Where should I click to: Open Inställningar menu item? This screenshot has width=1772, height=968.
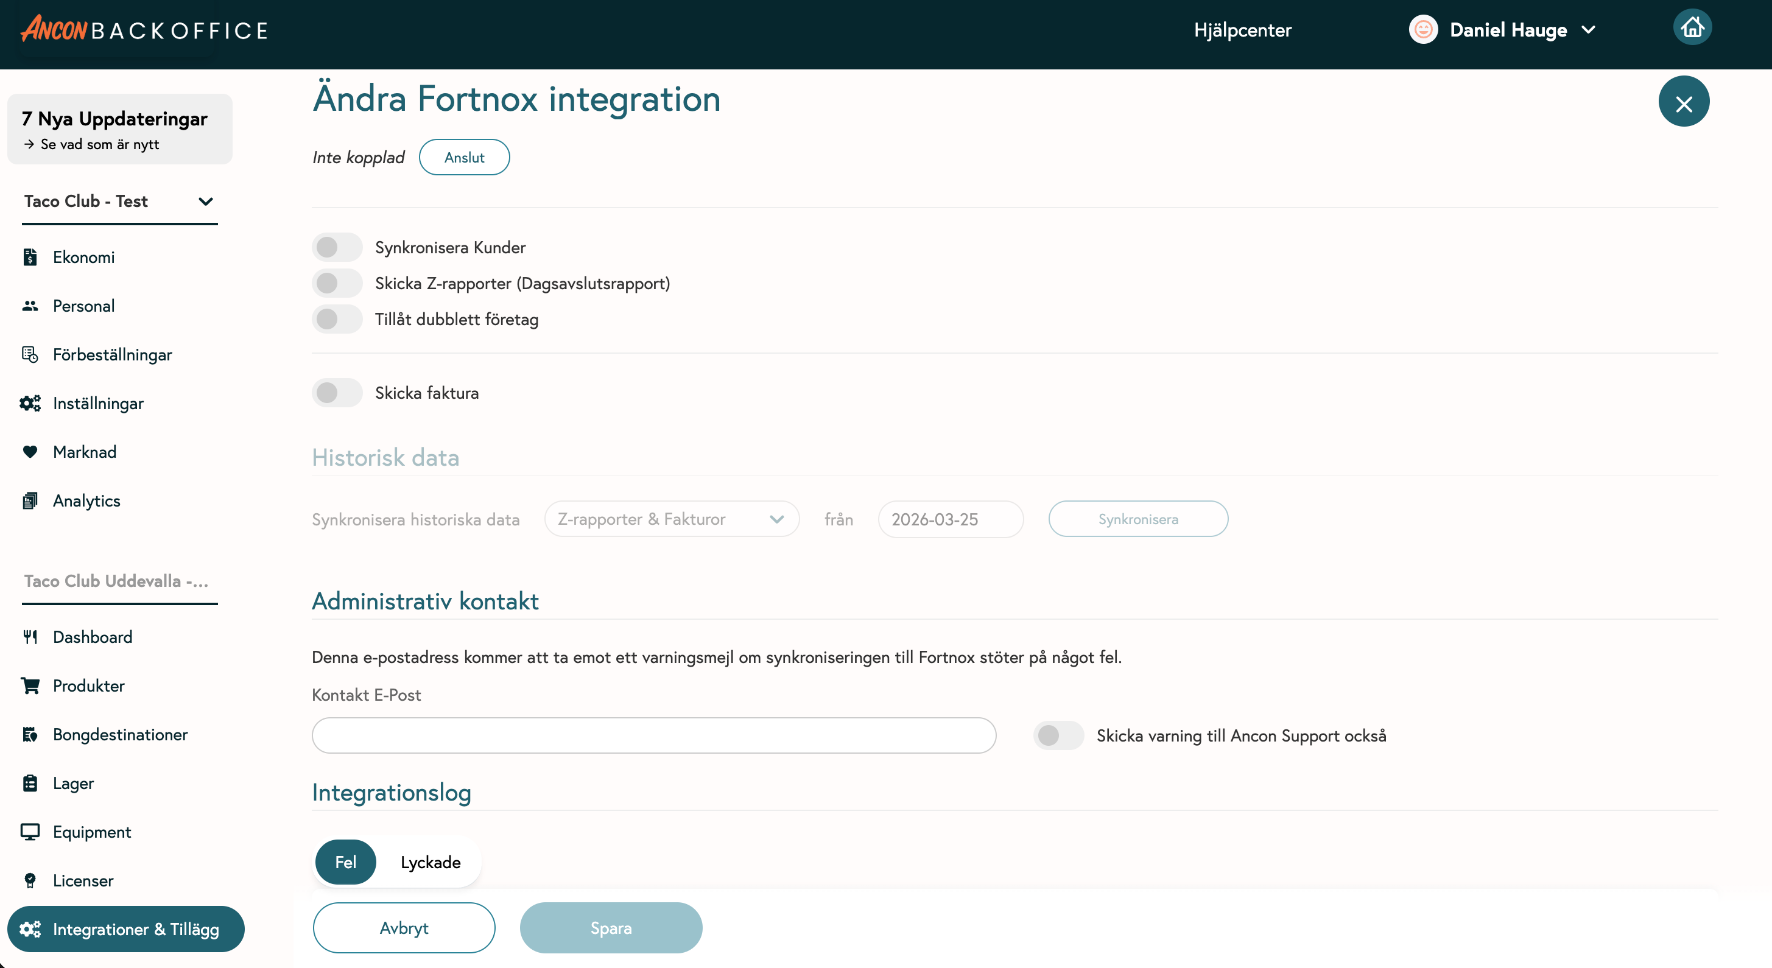point(97,404)
